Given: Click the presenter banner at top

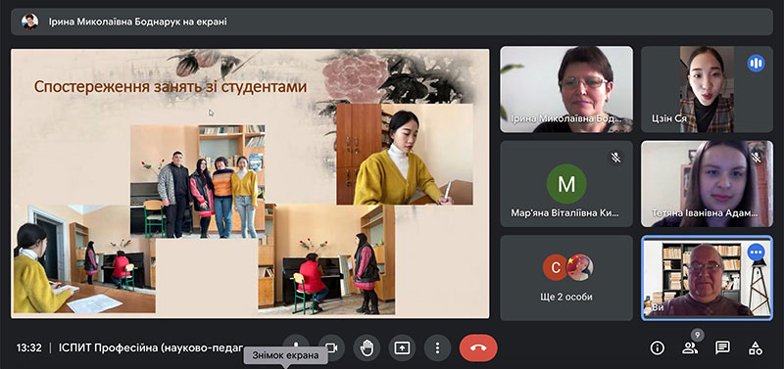Looking at the screenshot, I should pos(392,22).
